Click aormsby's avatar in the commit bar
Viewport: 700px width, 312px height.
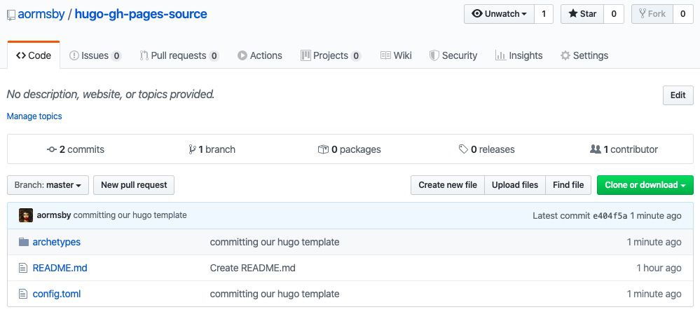click(x=26, y=215)
